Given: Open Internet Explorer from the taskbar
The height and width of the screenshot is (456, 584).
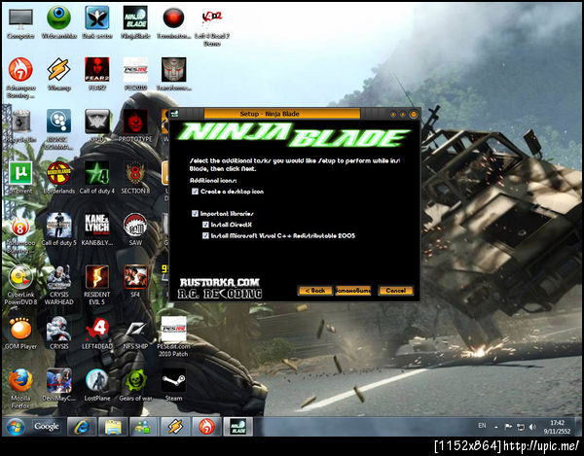Looking at the screenshot, I should coord(82,427).
